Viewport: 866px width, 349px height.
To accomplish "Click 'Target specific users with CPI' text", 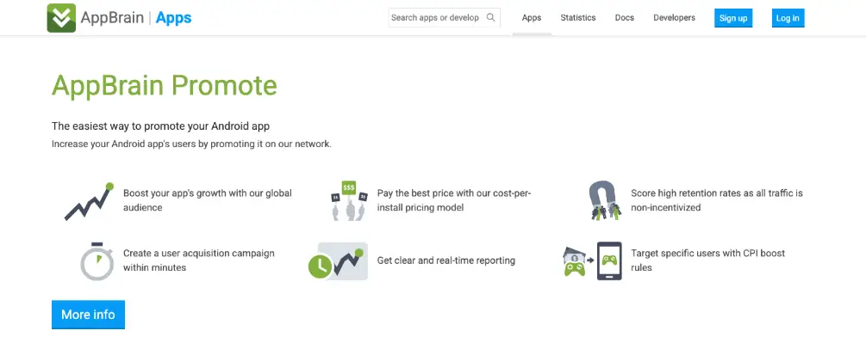I will coord(708,260).
